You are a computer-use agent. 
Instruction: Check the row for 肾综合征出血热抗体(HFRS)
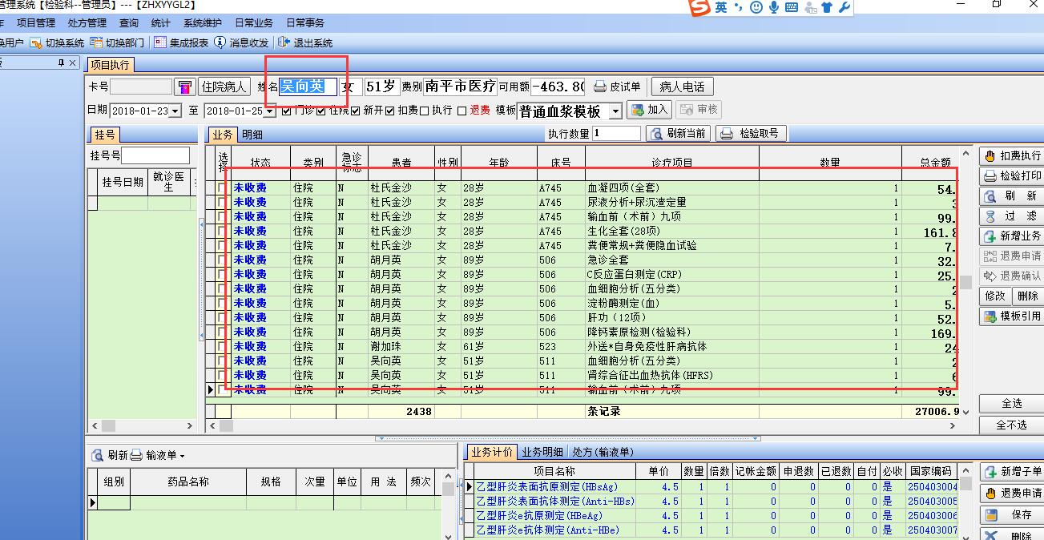pos(221,376)
